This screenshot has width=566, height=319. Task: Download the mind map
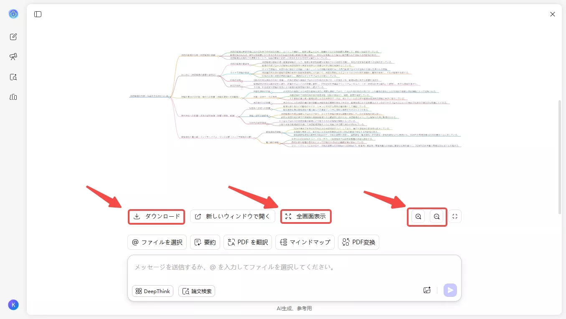pyautogui.click(x=156, y=217)
